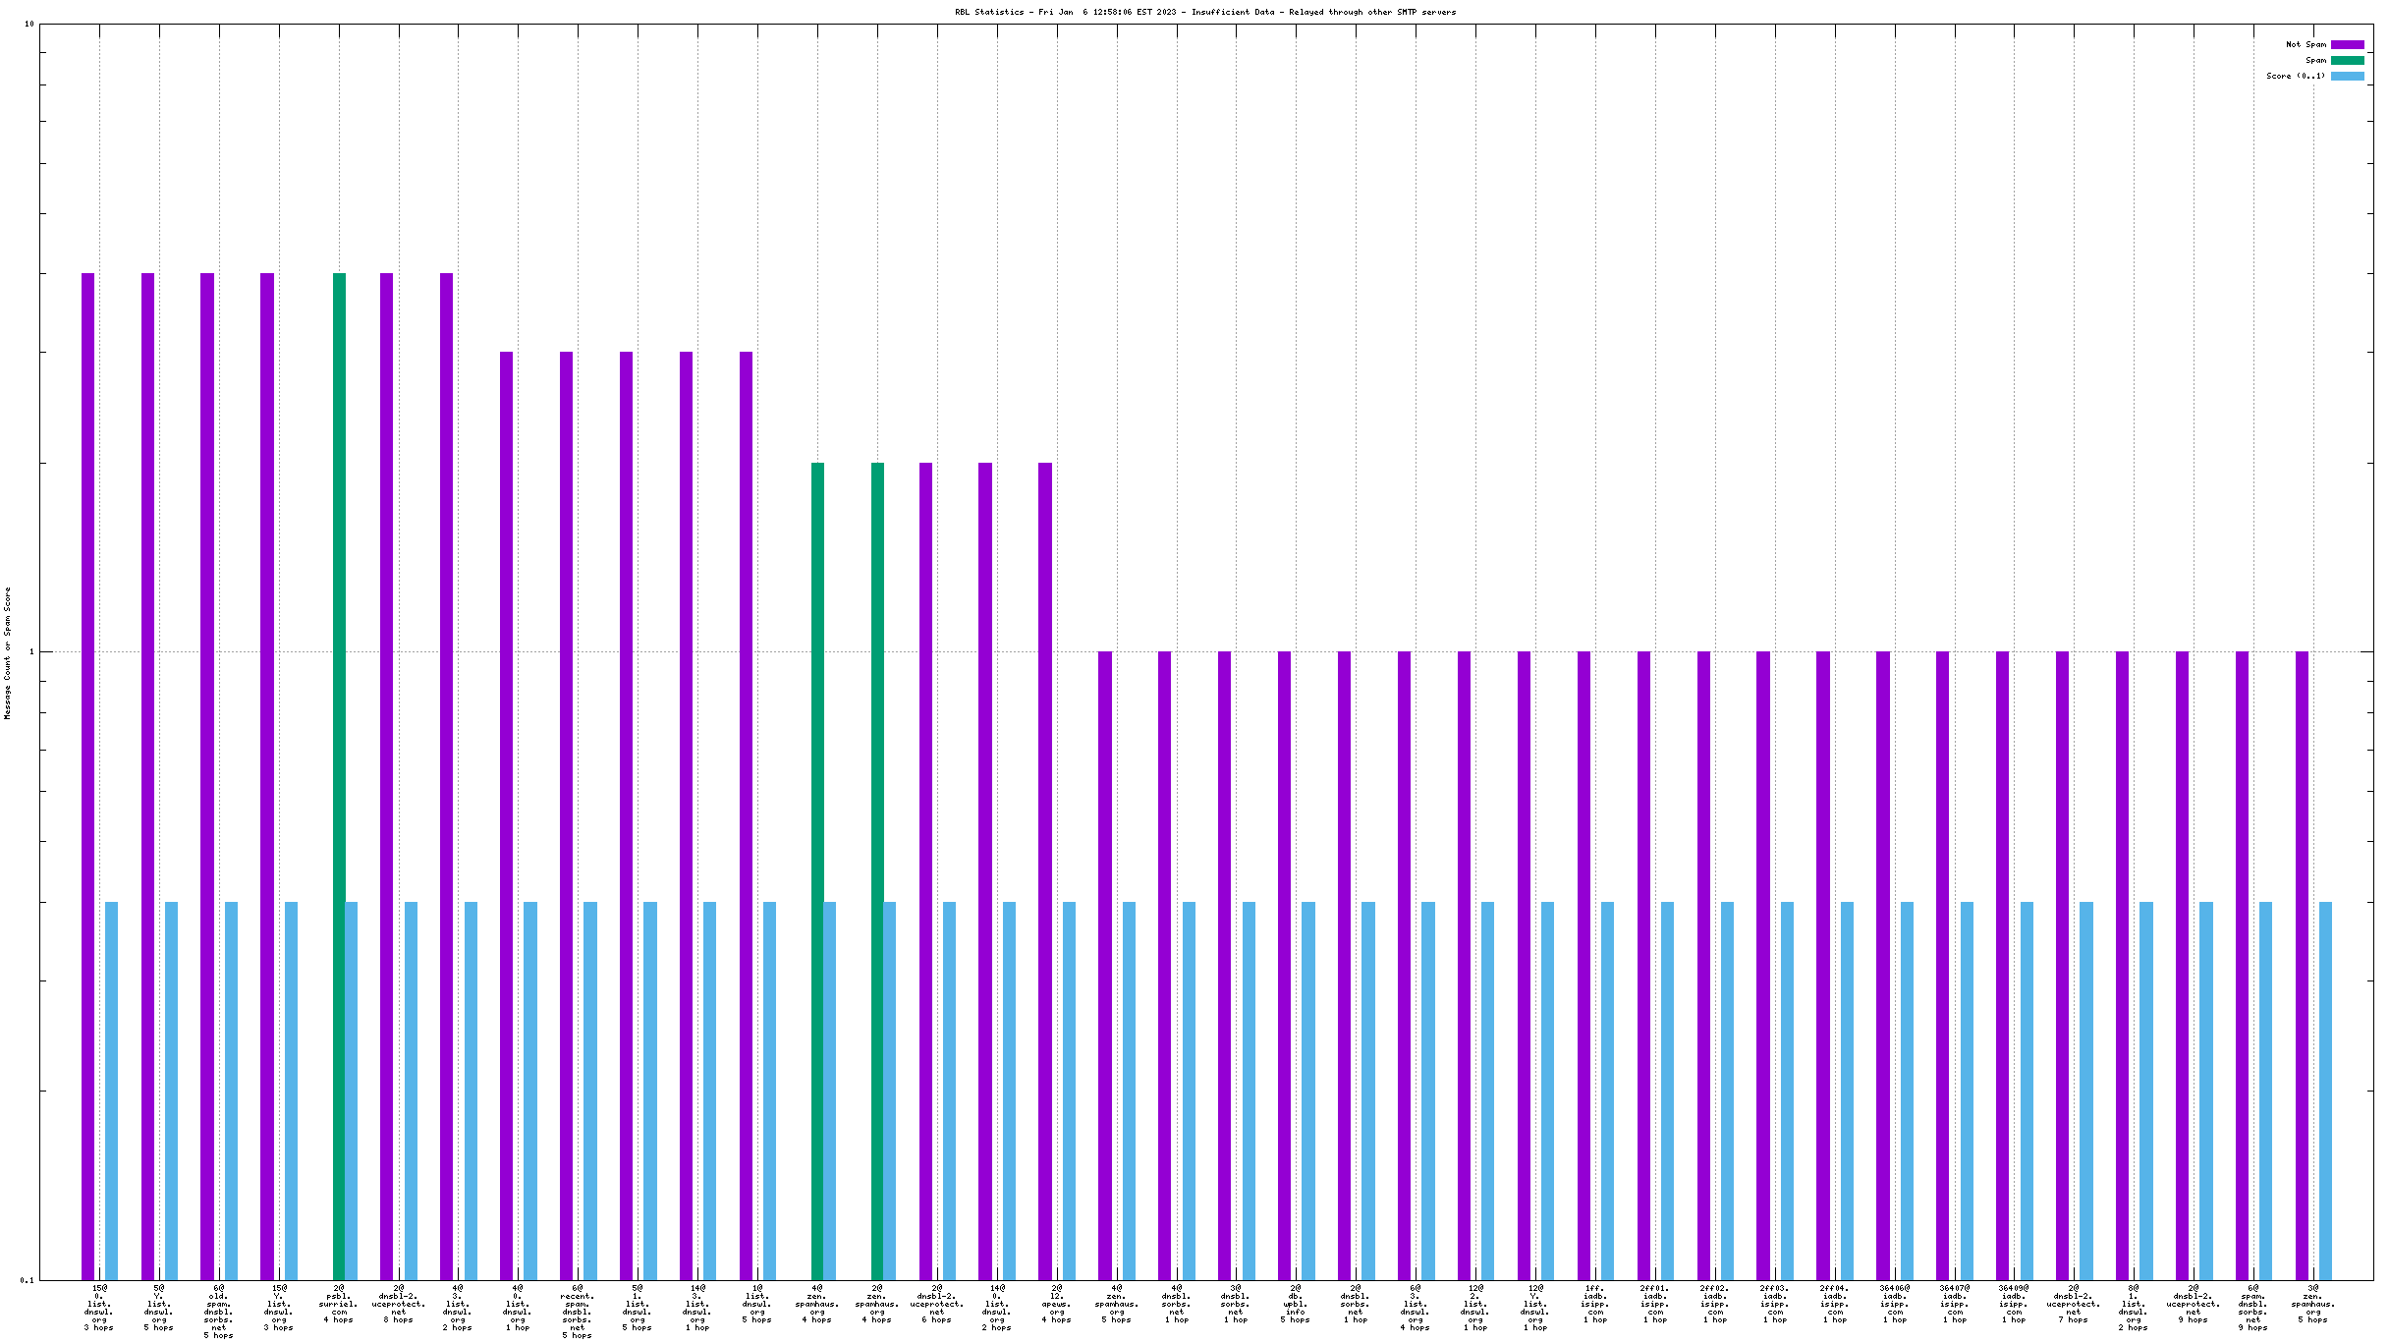This screenshot has width=2389, height=1344.
Task: Click the x-axis label 2ff04.iadb.isipp.com
Action: (1835, 1303)
